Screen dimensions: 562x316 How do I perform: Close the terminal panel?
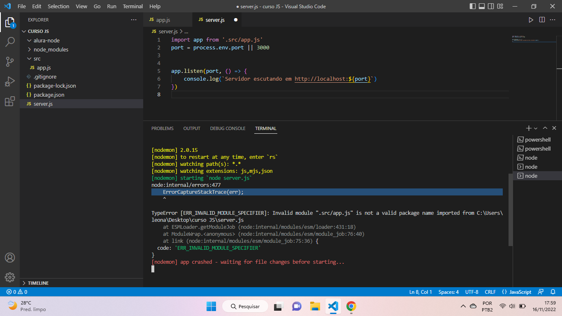554,128
